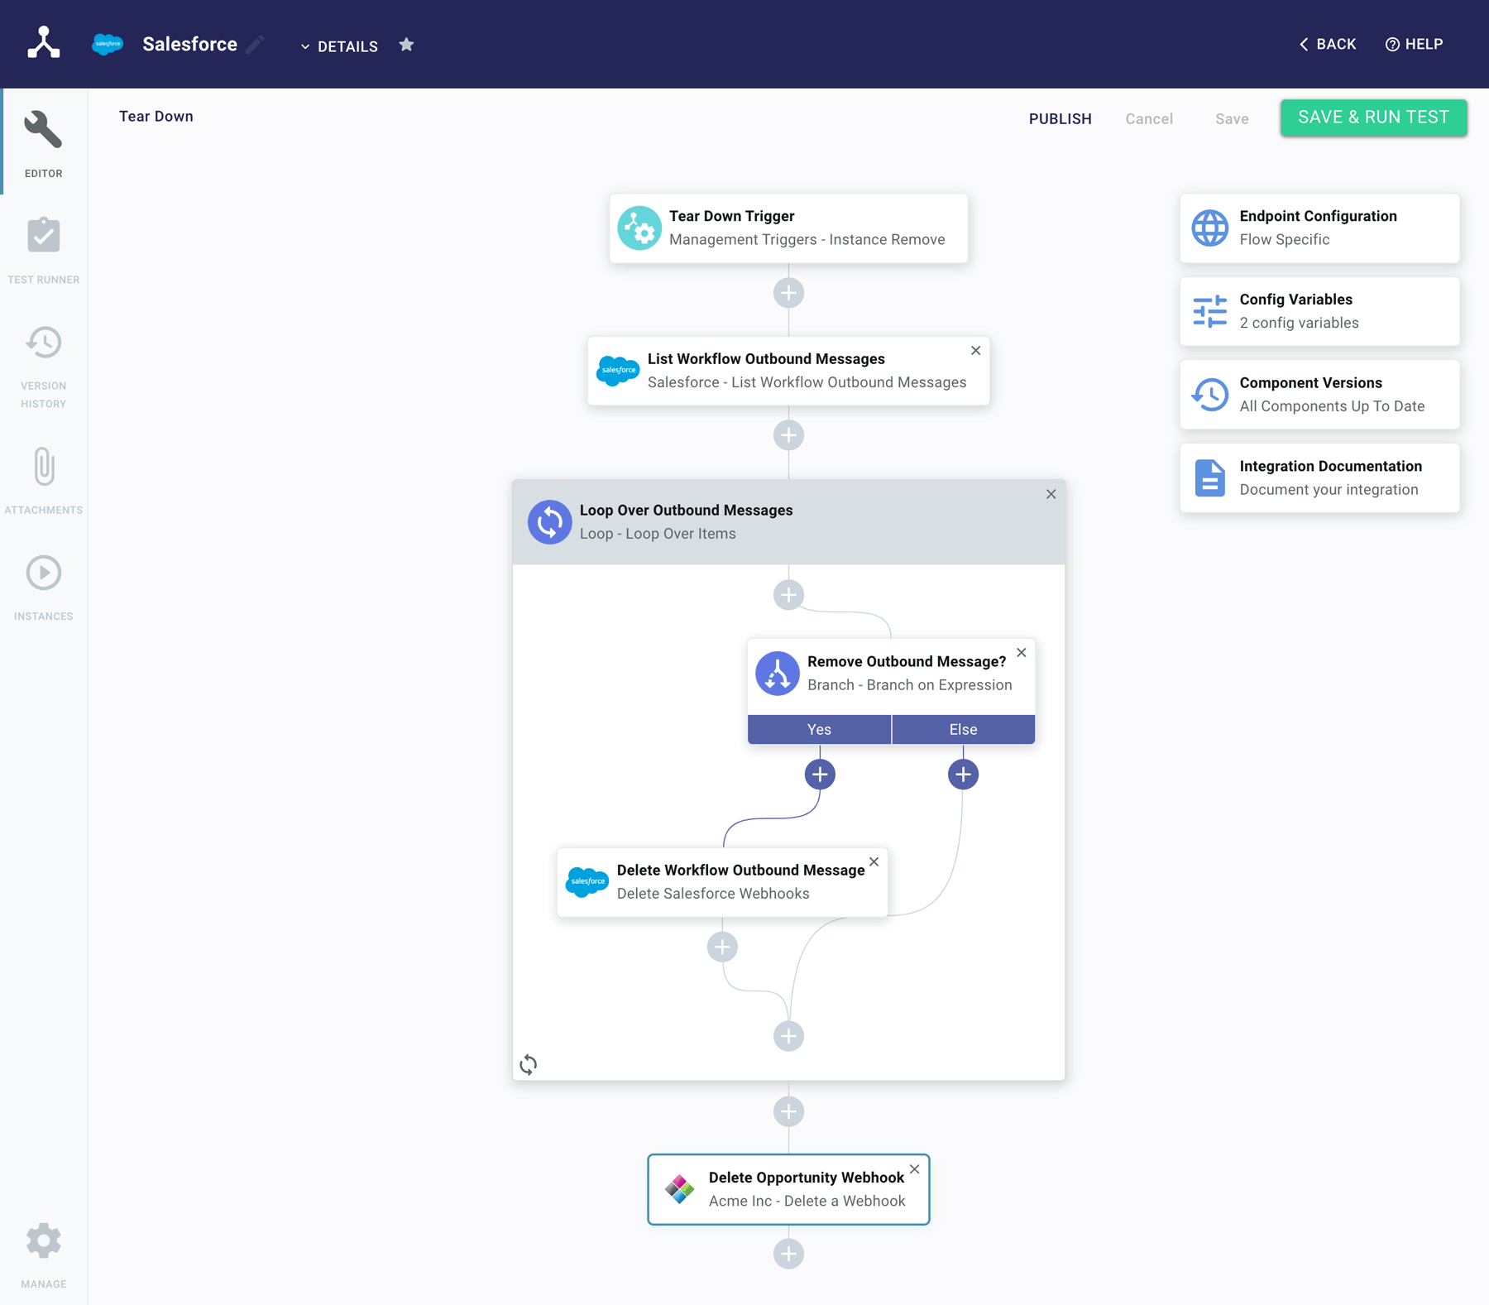Add a step after Delete Workflow Outbound Message
This screenshot has height=1305, width=1489.
pyautogui.click(x=722, y=947)
